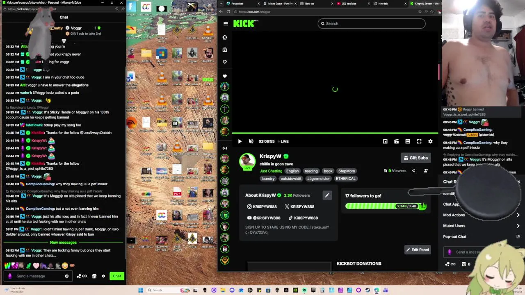Viewport: 525px width, 295px height.
Task: Switch to the KrispyW Stream browser tab
Action: 425,4
